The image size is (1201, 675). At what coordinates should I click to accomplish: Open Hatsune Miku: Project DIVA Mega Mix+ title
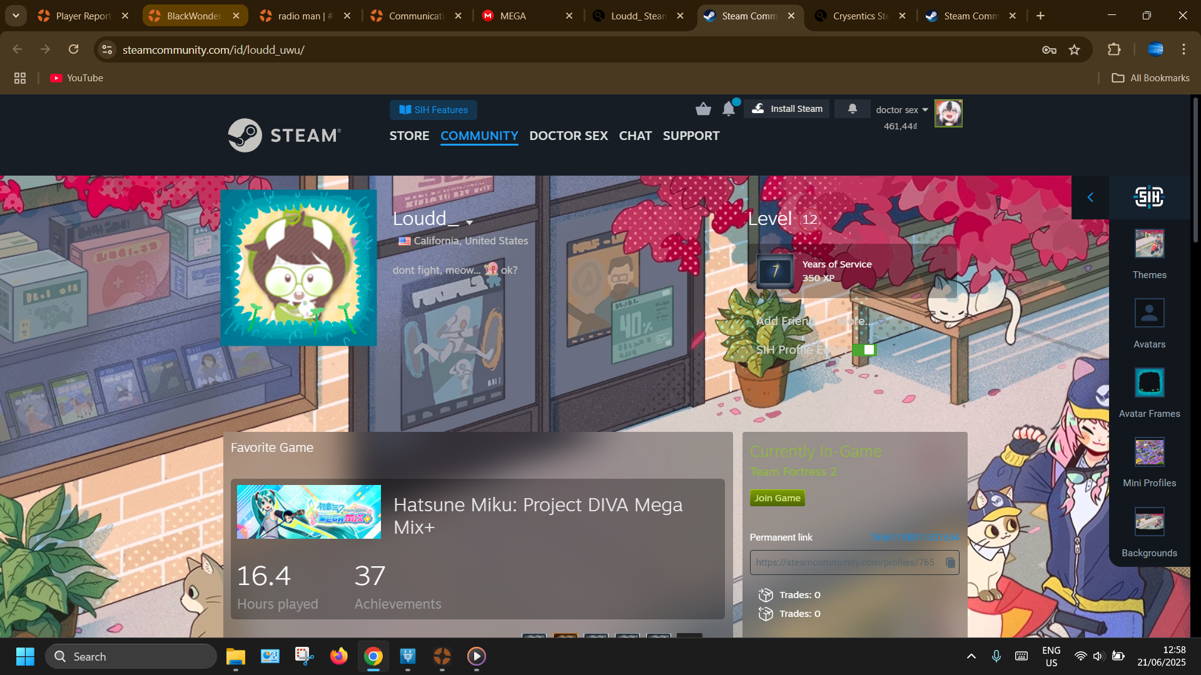click(538, 516)
